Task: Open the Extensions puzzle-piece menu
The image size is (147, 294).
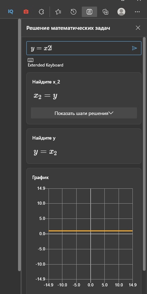Action: 41,12
